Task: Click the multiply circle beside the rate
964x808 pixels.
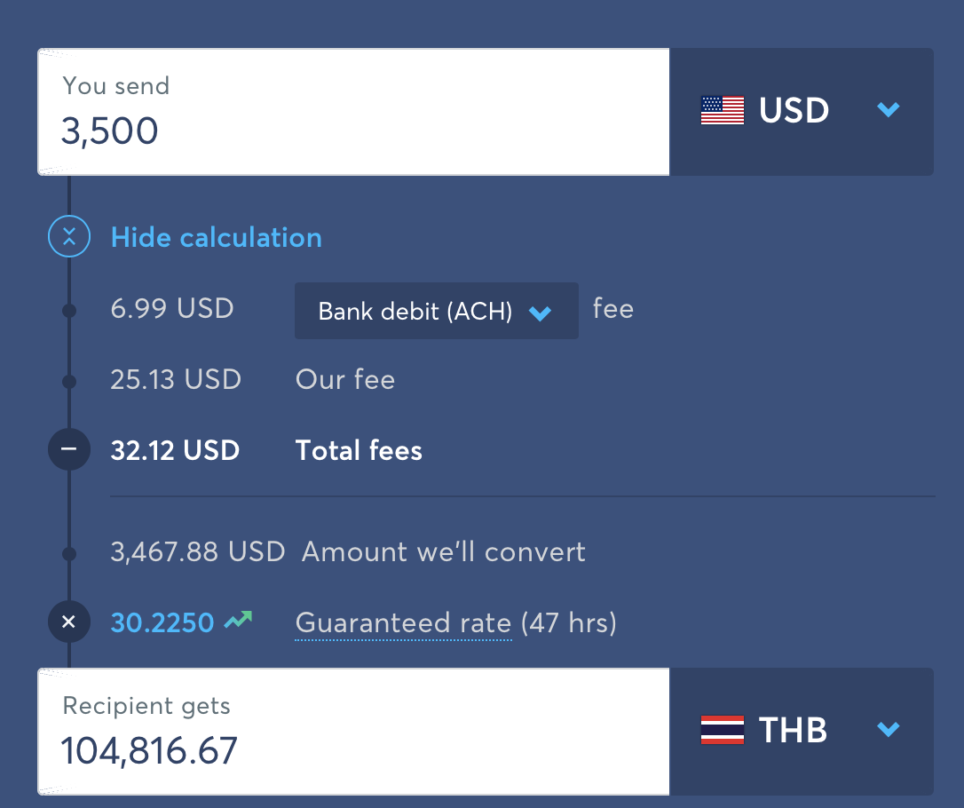Action: [69, 622]
